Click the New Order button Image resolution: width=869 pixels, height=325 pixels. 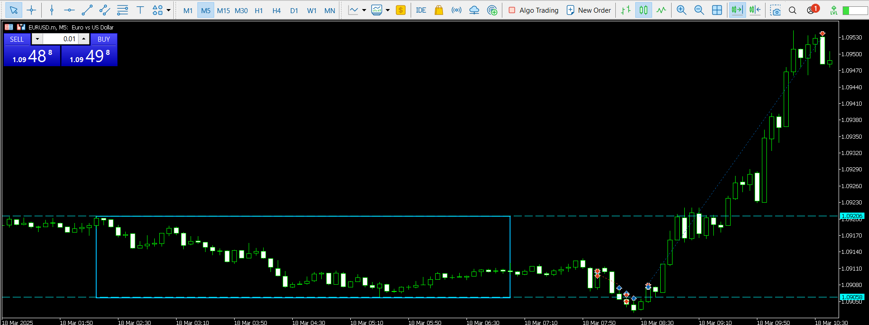click(x=589, y=10)
